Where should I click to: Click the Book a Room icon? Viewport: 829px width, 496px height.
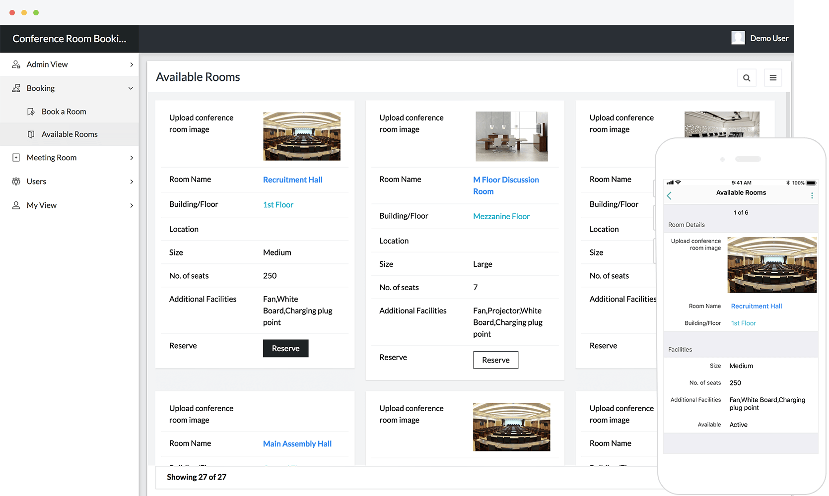click(x=31, y=112)
